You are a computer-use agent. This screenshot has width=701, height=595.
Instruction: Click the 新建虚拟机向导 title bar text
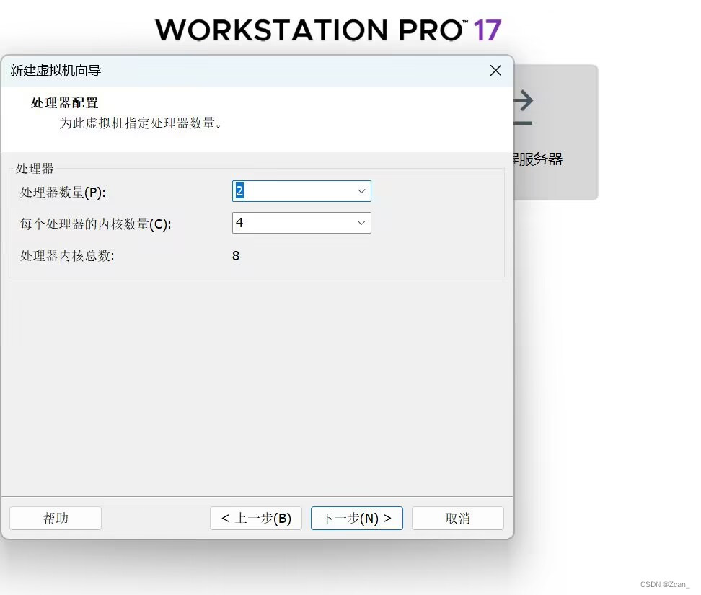(x=56, y=70)
